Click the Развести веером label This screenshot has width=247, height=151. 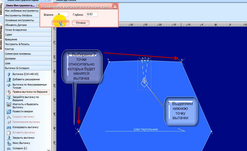23,111
